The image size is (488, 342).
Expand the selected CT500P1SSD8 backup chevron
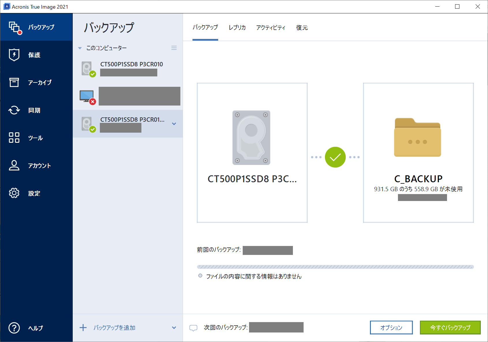pos(174,124)
